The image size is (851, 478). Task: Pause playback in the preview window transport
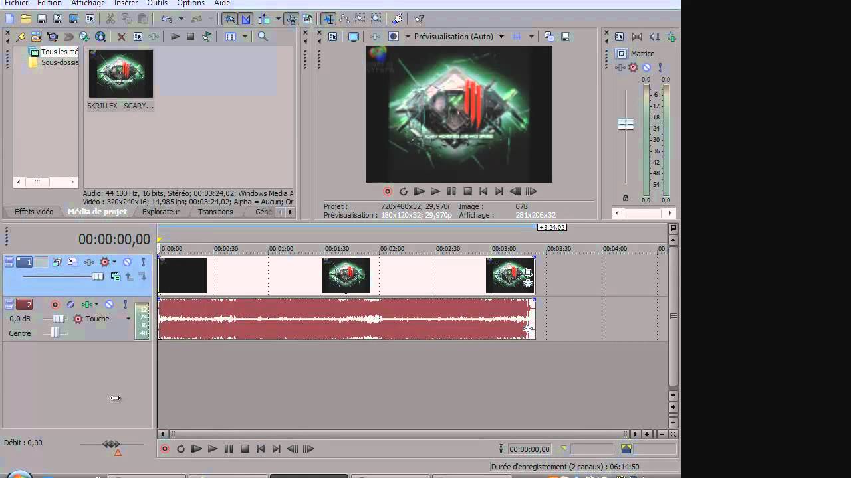click(451, 191)
